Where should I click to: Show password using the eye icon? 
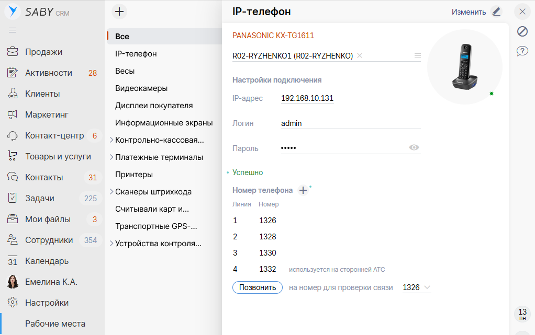(414, 148)
